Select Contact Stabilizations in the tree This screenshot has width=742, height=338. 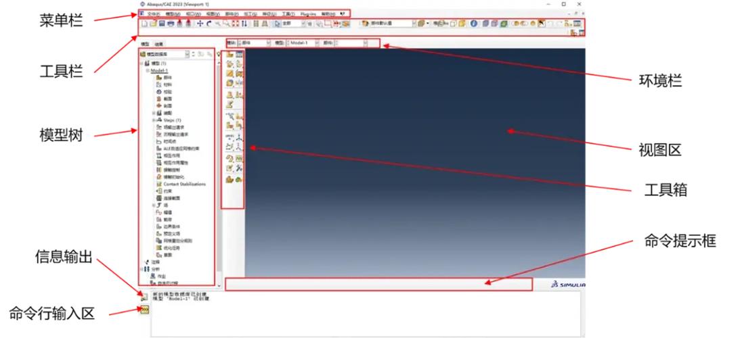[x=185, y=184]
